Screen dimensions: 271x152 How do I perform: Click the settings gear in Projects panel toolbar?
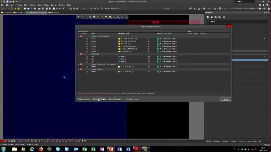(x=224, y=17)
